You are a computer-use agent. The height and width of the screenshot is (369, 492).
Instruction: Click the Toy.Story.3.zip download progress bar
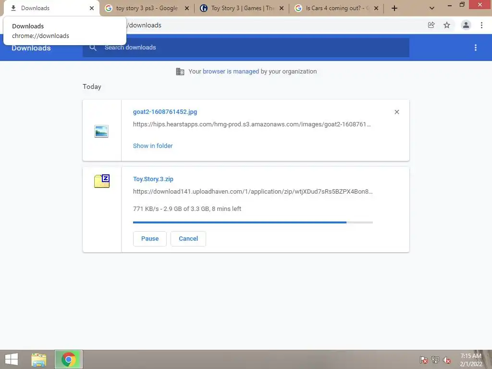(253, 222)
